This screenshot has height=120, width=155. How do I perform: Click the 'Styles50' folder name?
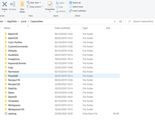pos(12,97)
